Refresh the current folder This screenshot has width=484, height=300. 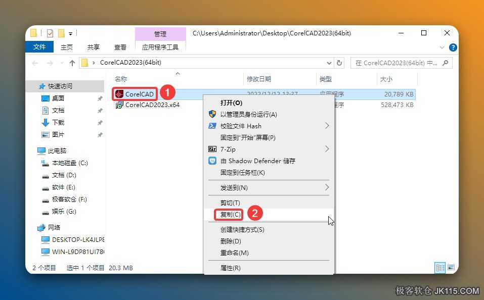(339, 63)
